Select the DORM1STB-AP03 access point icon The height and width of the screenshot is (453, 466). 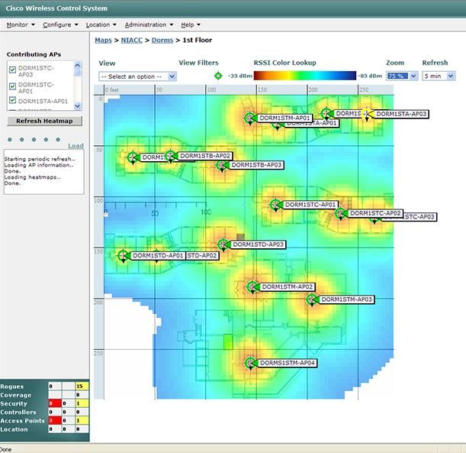[221, 165]
